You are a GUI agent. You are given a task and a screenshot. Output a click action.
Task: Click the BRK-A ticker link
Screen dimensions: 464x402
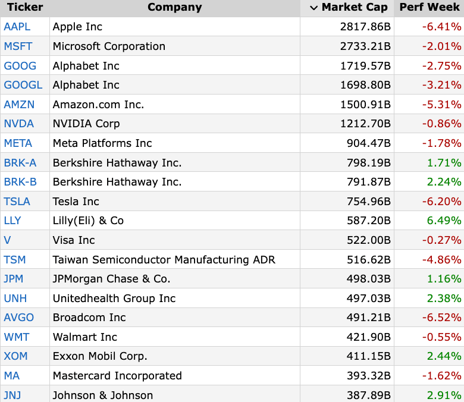[20, 162]
